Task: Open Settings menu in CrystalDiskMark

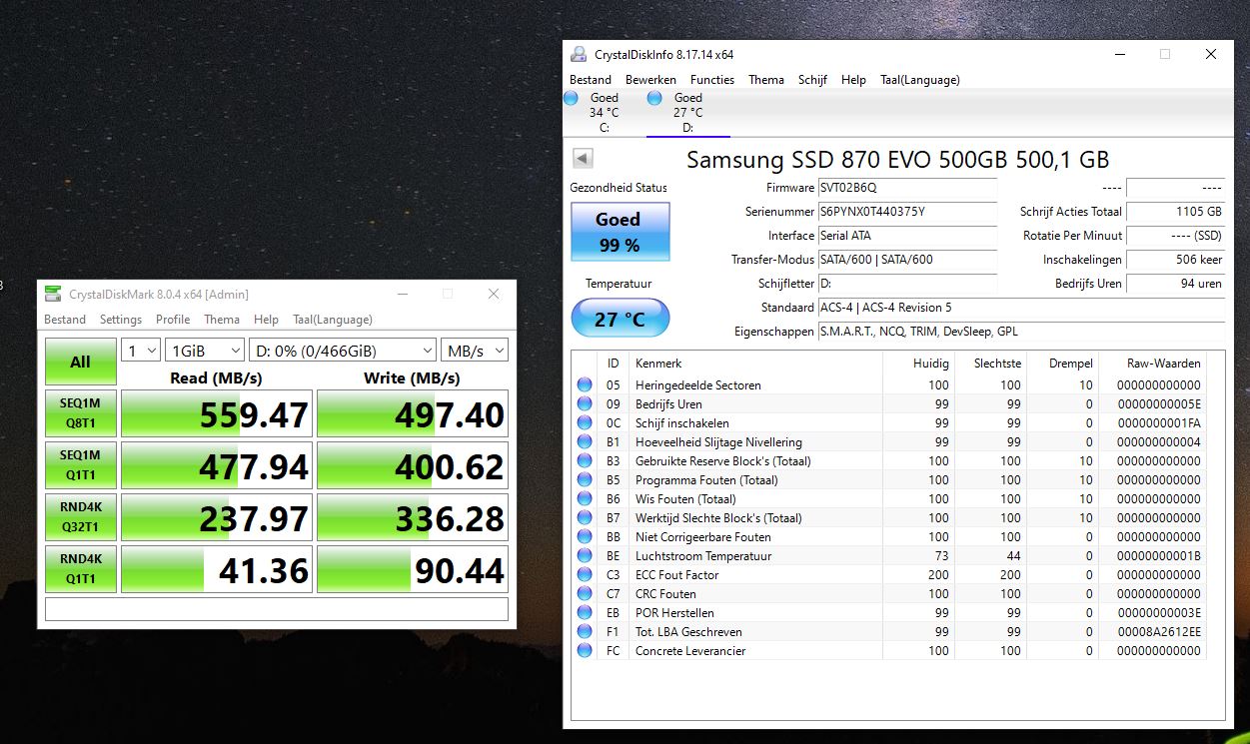Action: (x=121, y=320)
